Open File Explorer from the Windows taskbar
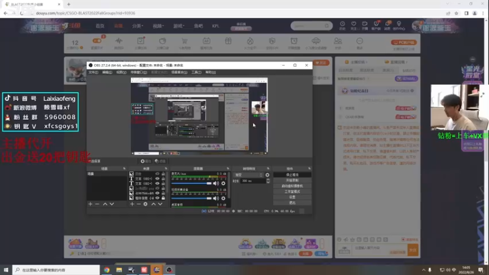The height and width of the screenshot is (275, 489). (x=119, y=270)
